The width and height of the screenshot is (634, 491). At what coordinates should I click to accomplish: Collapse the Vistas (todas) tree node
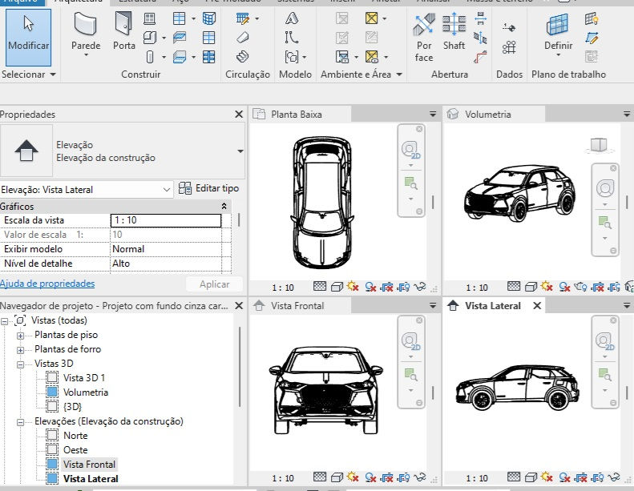click(x=5, y=321)
